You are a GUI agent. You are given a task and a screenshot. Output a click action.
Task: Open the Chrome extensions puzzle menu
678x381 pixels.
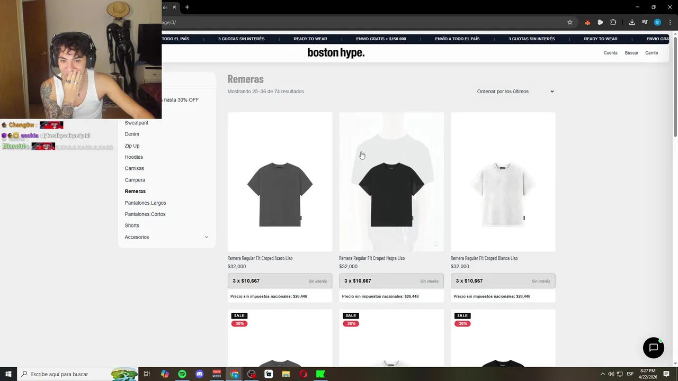pyautogui.click(x=613, y=22)
